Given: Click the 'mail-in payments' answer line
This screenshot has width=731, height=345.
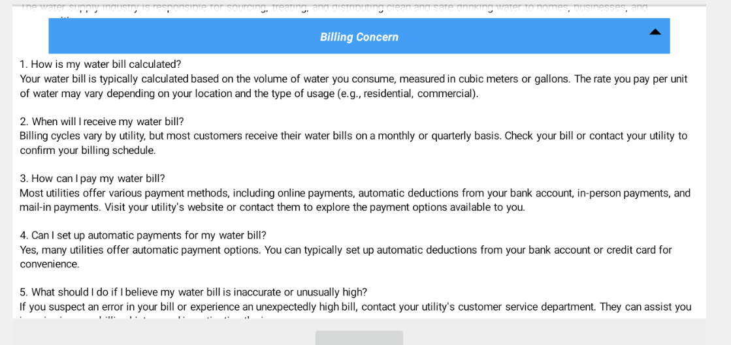Looking at the screenshot, I should [x=272, y=207].
